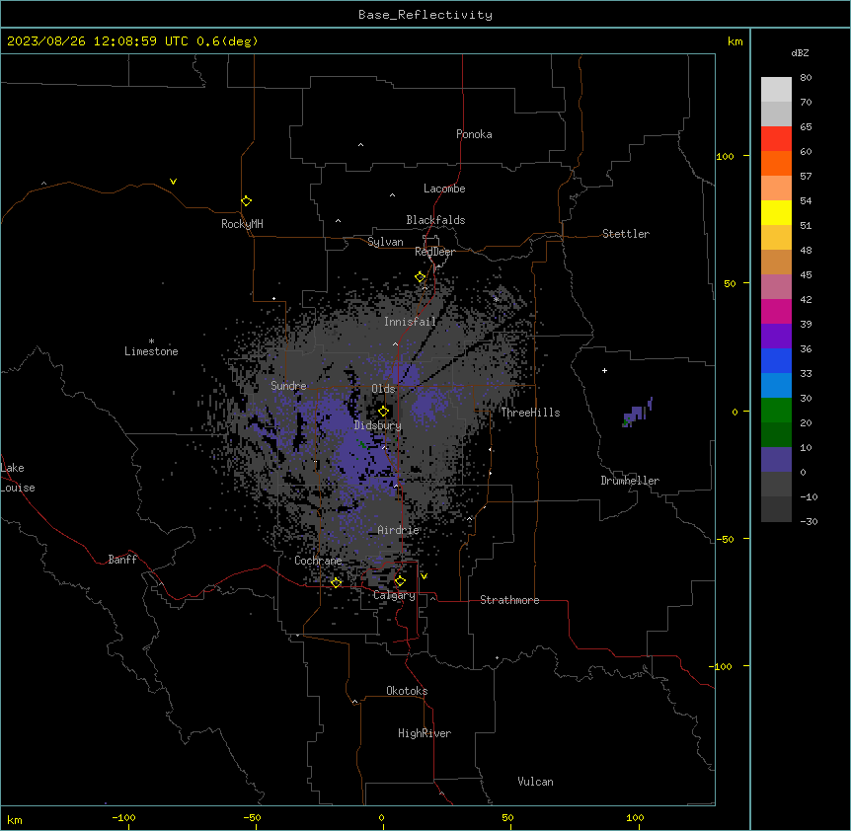
Task: Click the Vulcan label
Action: coord(535,782)
